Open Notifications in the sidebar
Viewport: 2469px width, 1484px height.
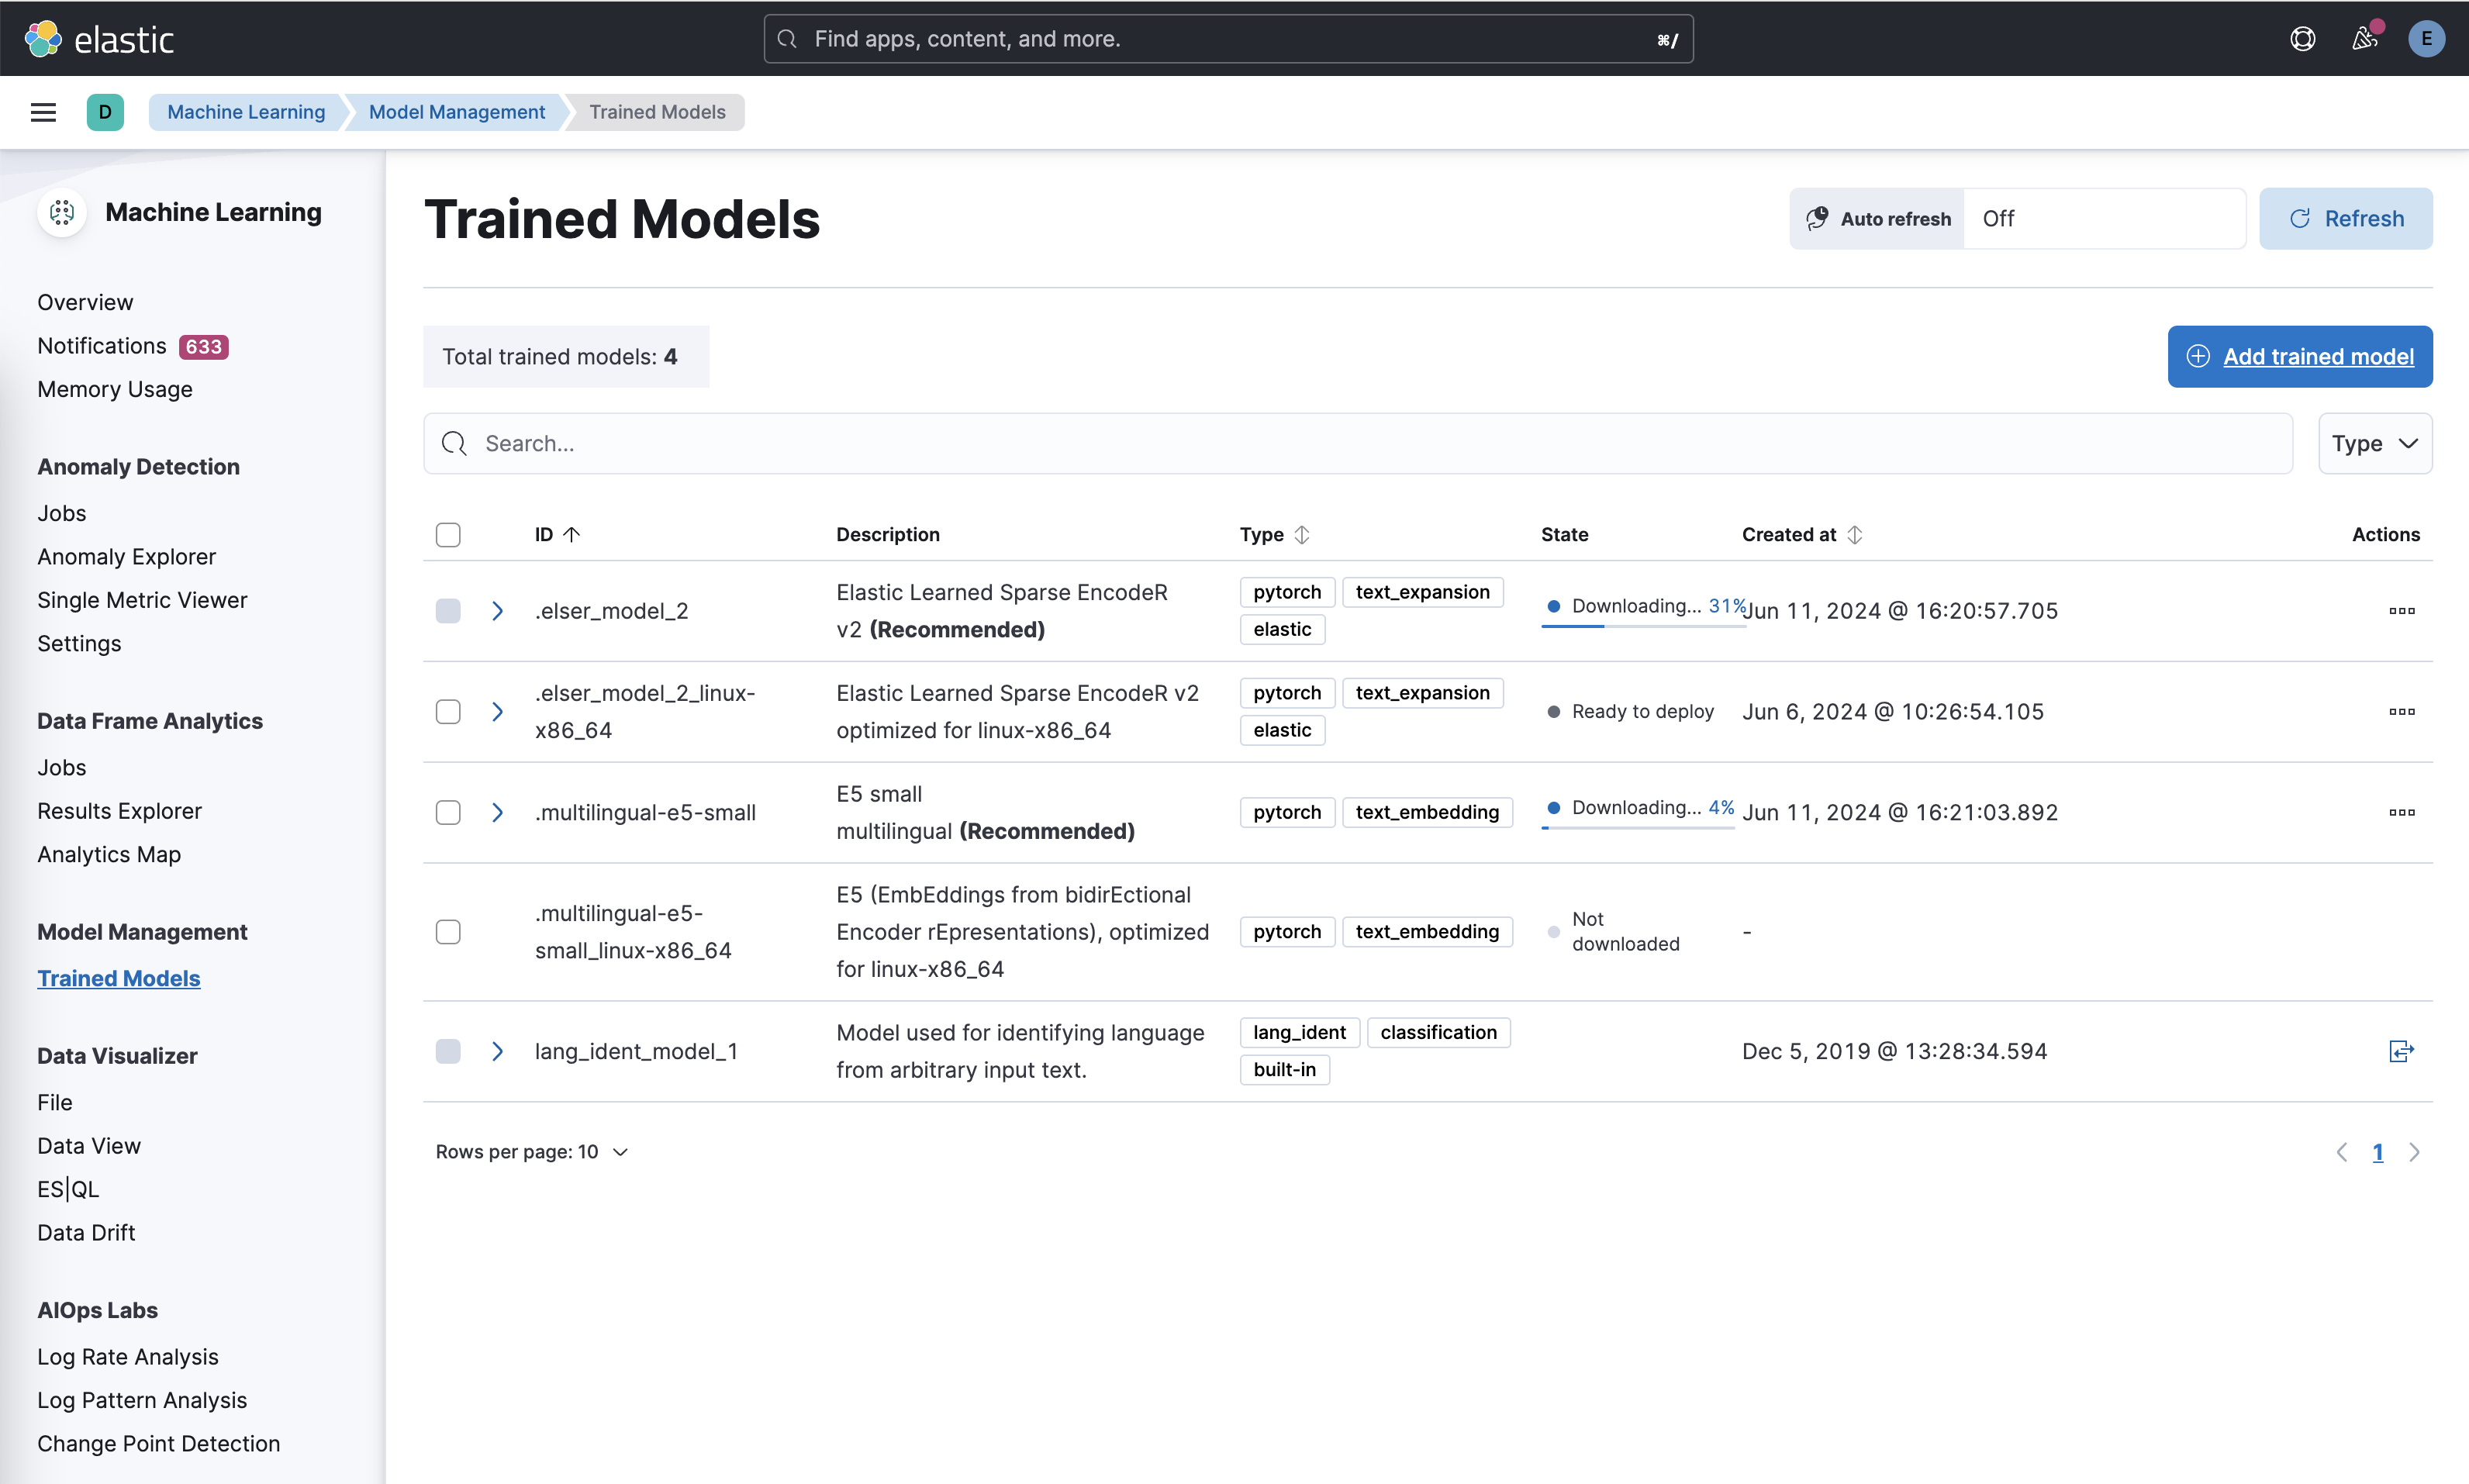[x=102, y=346]
